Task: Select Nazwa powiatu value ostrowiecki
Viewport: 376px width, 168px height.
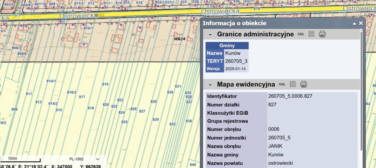Action: (x=281, y=163)
